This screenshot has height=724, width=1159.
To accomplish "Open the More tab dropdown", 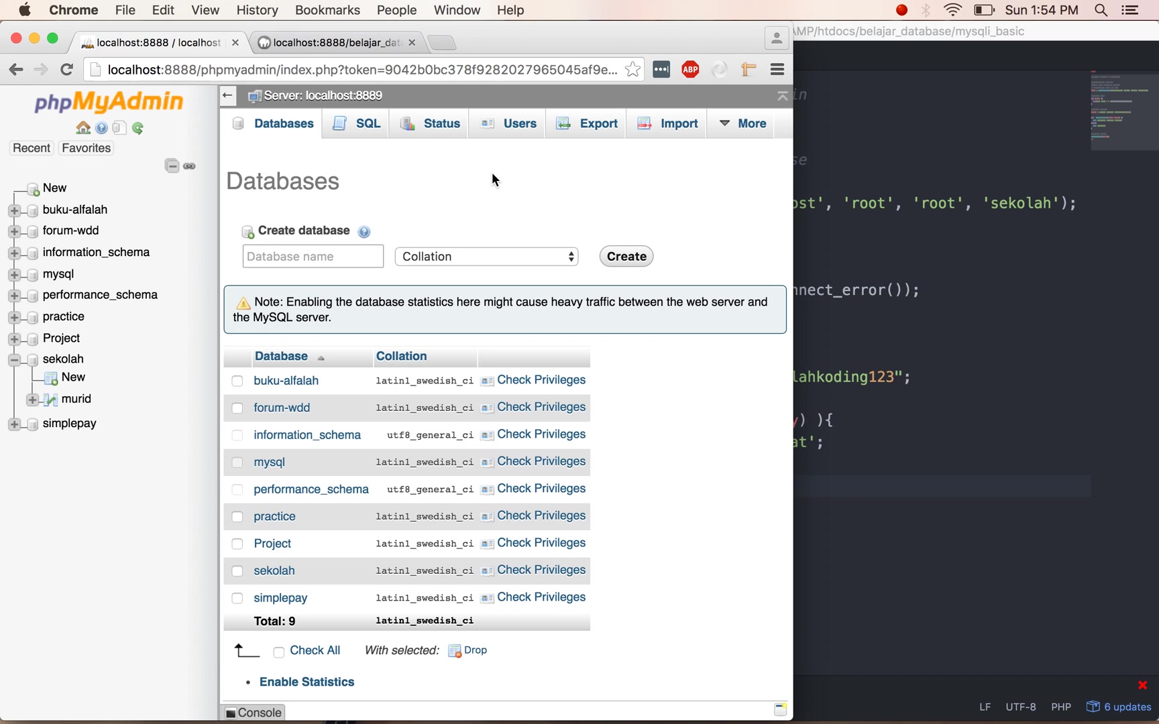I will click(742, 123).
